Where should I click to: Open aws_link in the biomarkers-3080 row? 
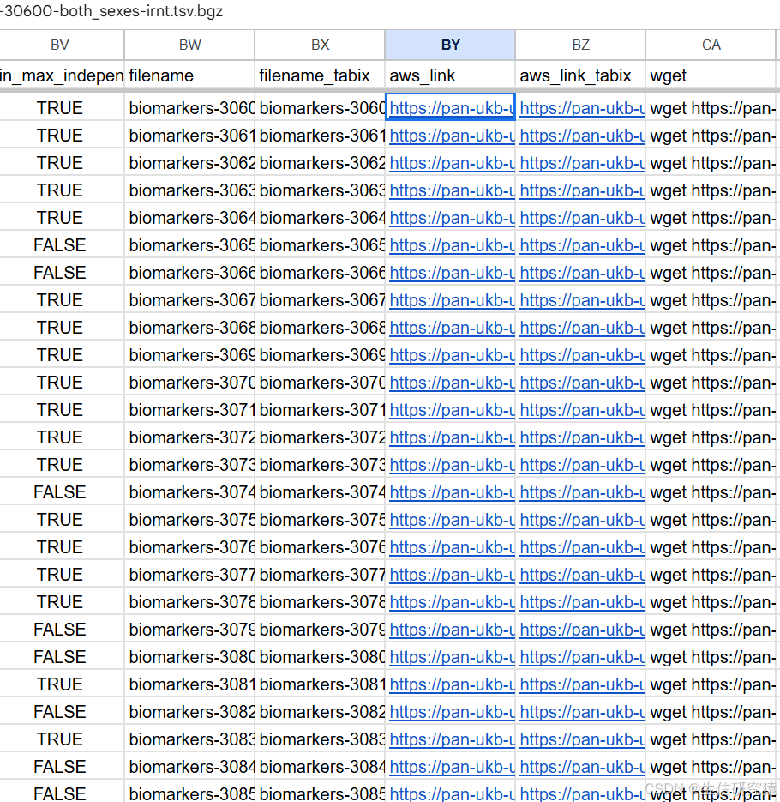tap(452, 657)
